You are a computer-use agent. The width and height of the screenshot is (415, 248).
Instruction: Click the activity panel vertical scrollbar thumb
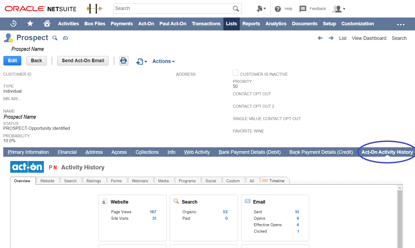[400, 219]
